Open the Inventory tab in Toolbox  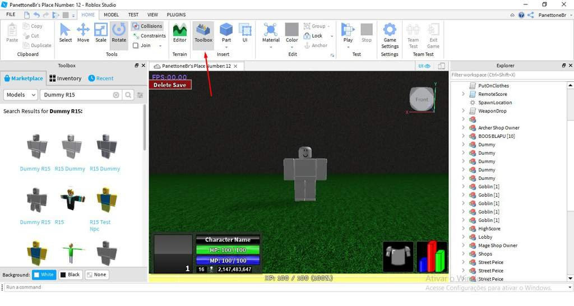pyautogui.click(x=66, y=78)
